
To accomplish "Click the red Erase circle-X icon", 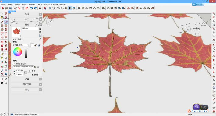I will [x=27, y=8].
